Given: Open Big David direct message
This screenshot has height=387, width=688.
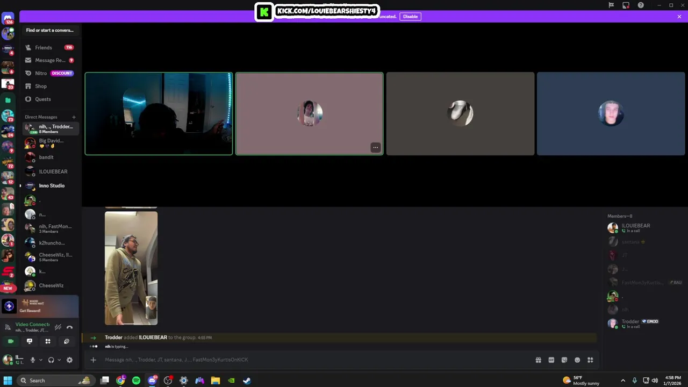Looking at the screenshot, I should (x=50, y=143).
